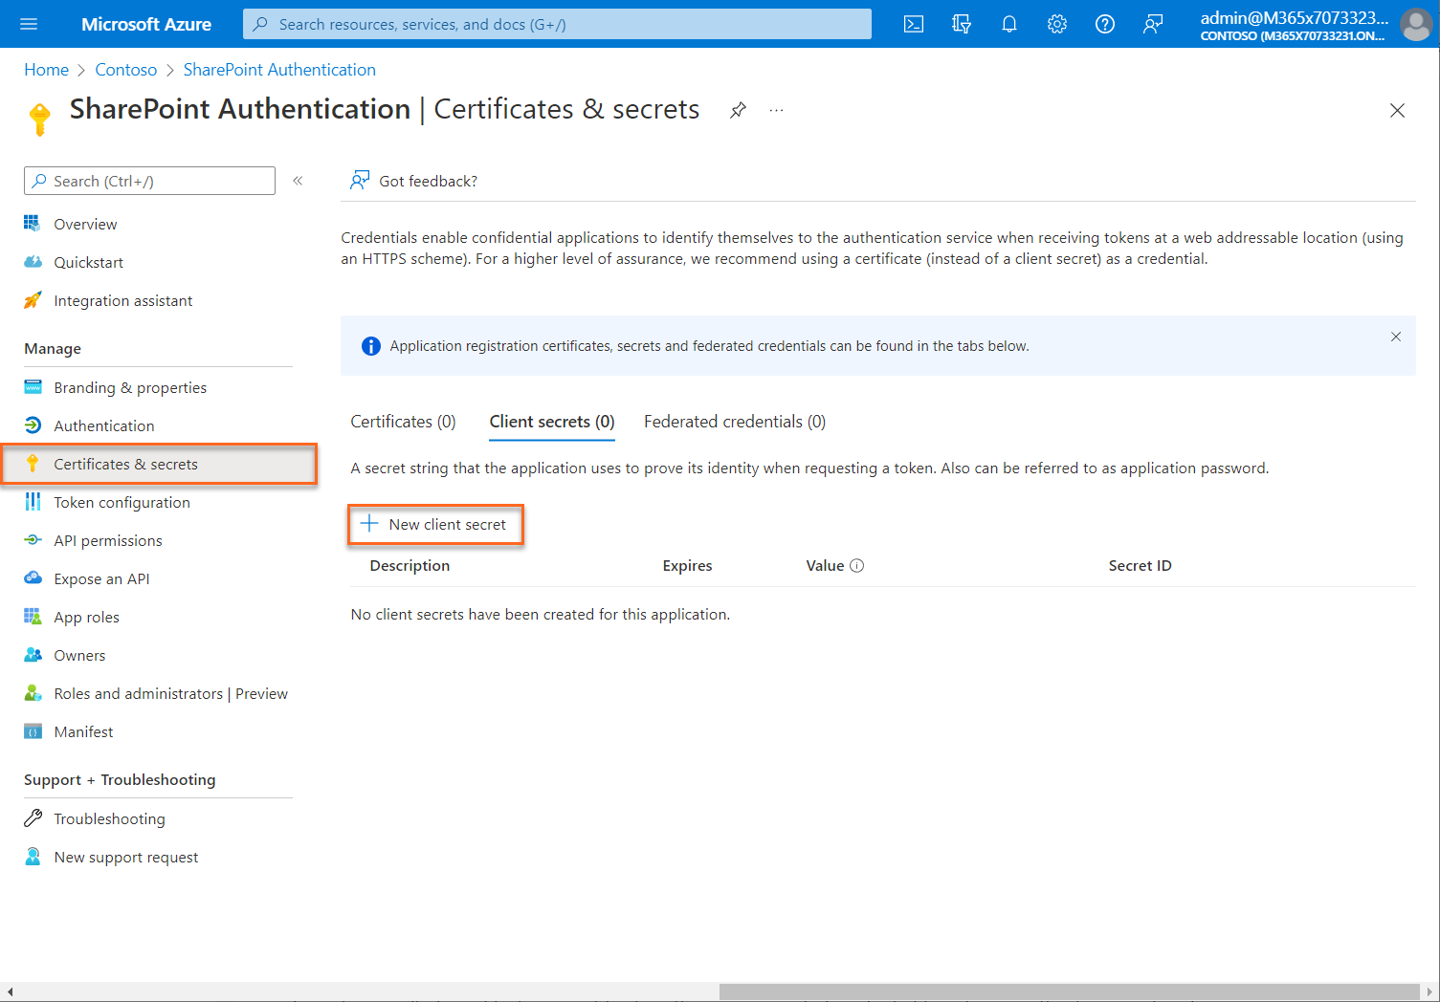Open the account avatar menu

pos(1416,24)
